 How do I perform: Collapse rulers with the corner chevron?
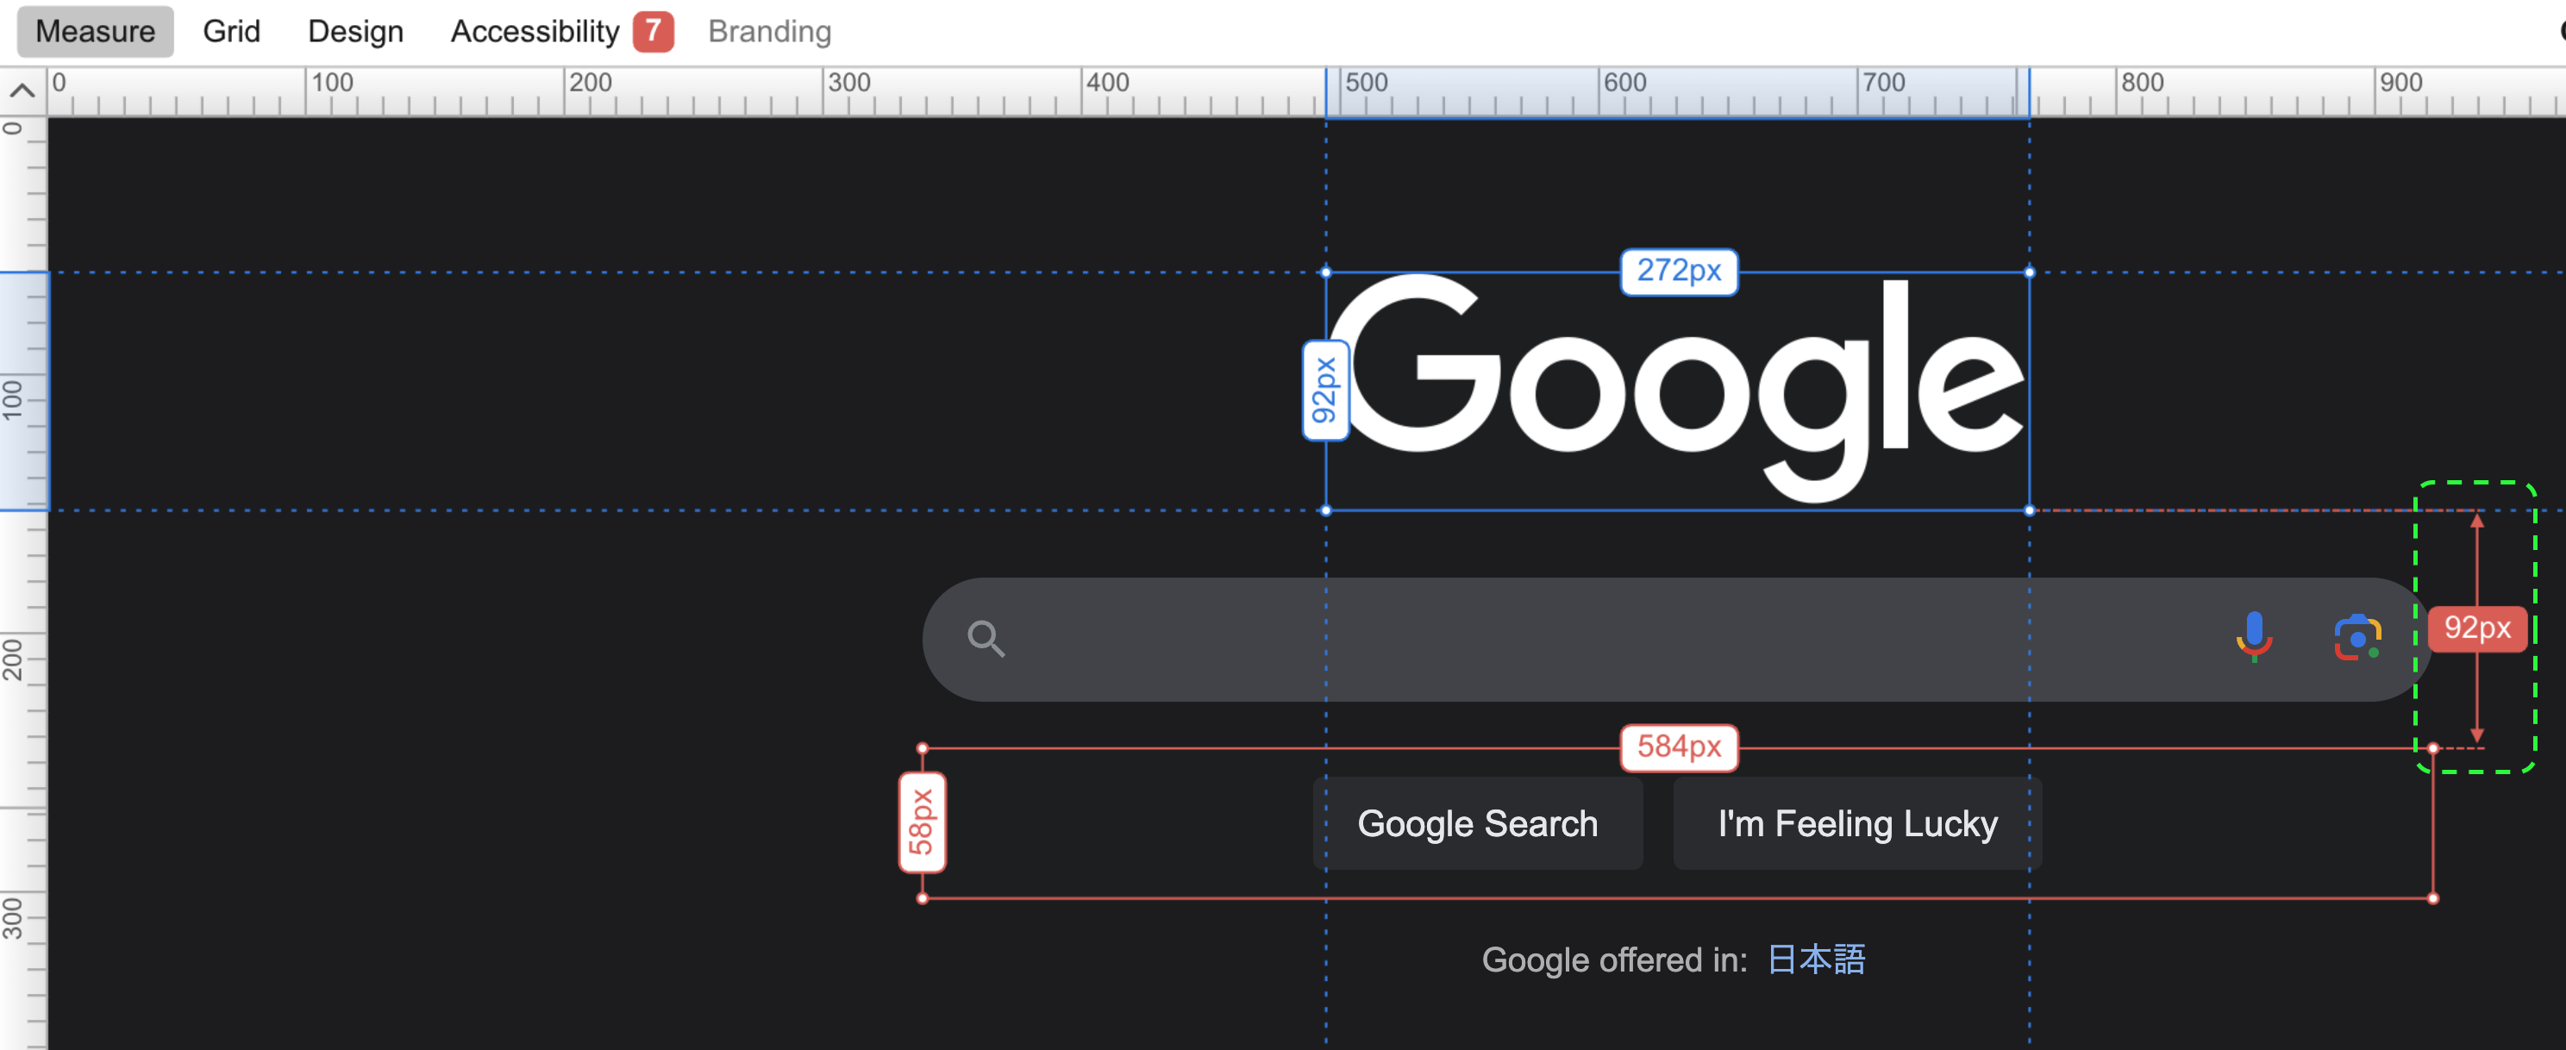tap(22, 91)
